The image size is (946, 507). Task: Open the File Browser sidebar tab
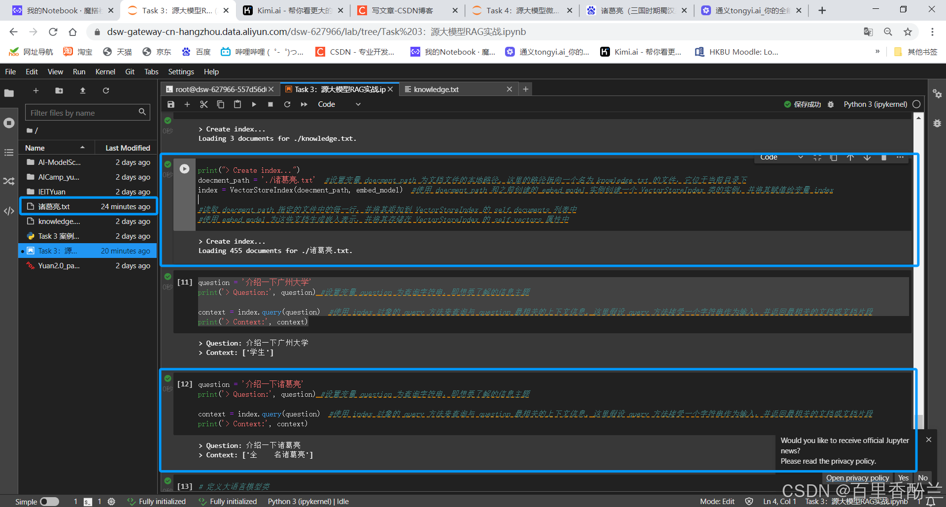click(9, 93)
